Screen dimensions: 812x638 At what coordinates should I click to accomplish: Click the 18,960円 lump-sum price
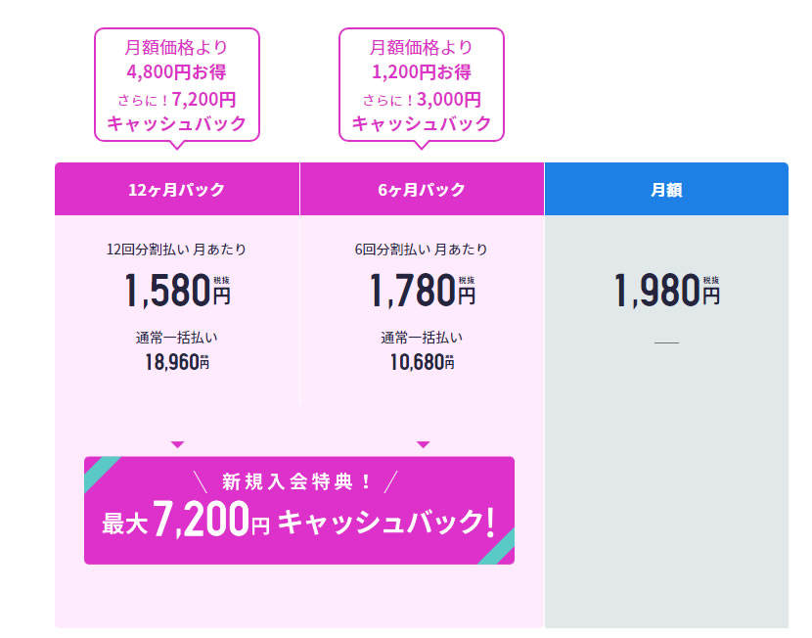pos(177,362)
